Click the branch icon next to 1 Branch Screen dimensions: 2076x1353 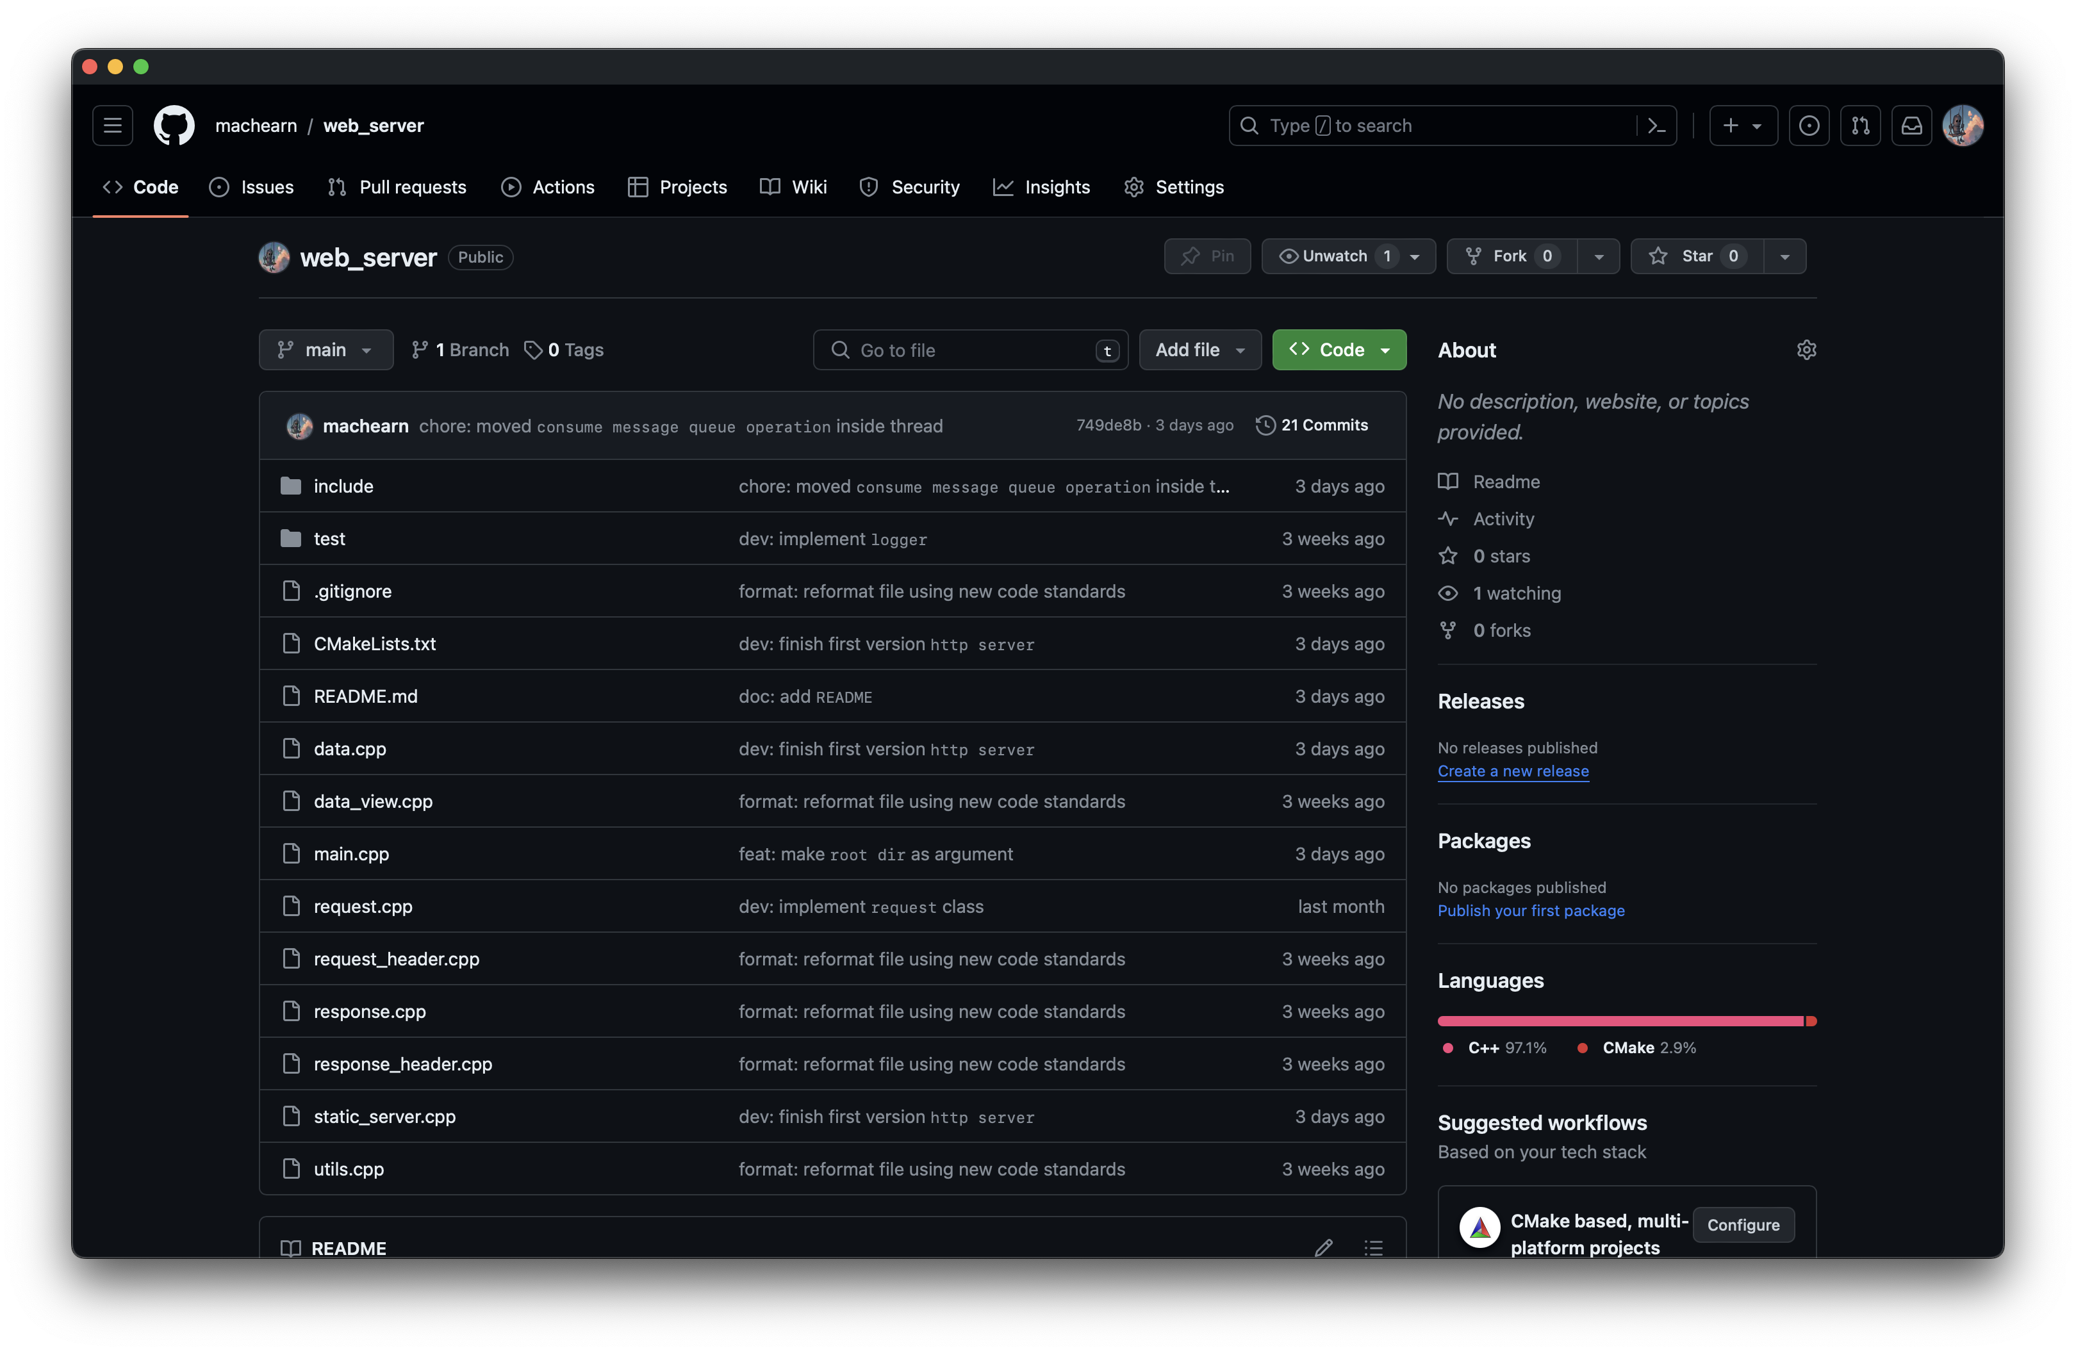pyautogui.click(x=420, y=350)
